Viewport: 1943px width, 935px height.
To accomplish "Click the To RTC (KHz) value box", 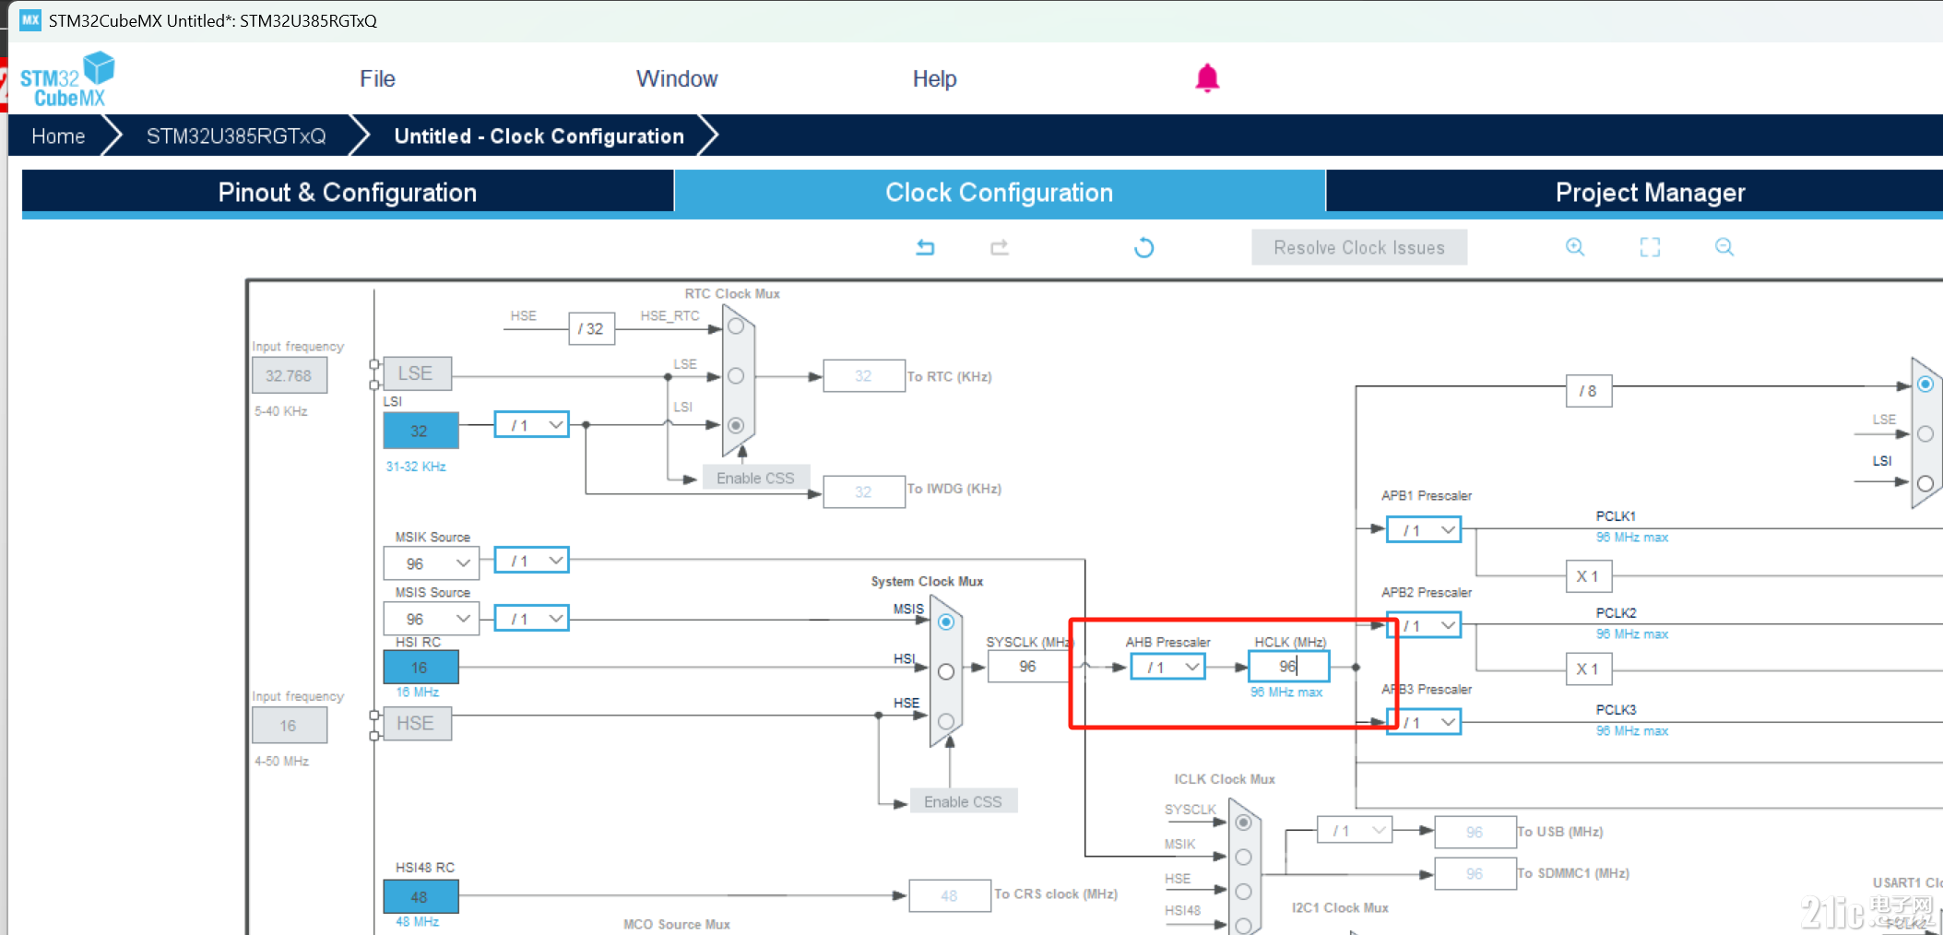I will point(864,375).
